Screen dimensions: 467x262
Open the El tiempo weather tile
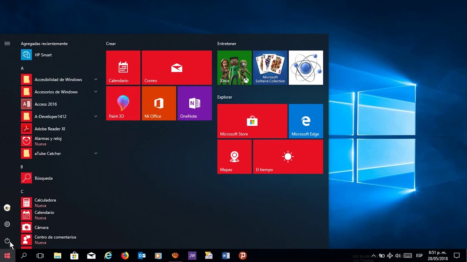tap(288, 157)
